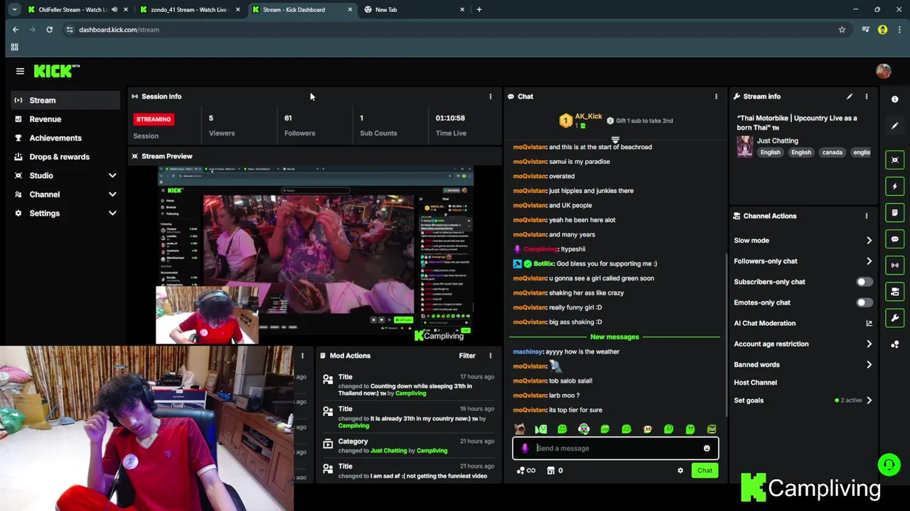This screenshot has height=511, width=910.
Task: Click the browser address bar
Action: point(455,30)
